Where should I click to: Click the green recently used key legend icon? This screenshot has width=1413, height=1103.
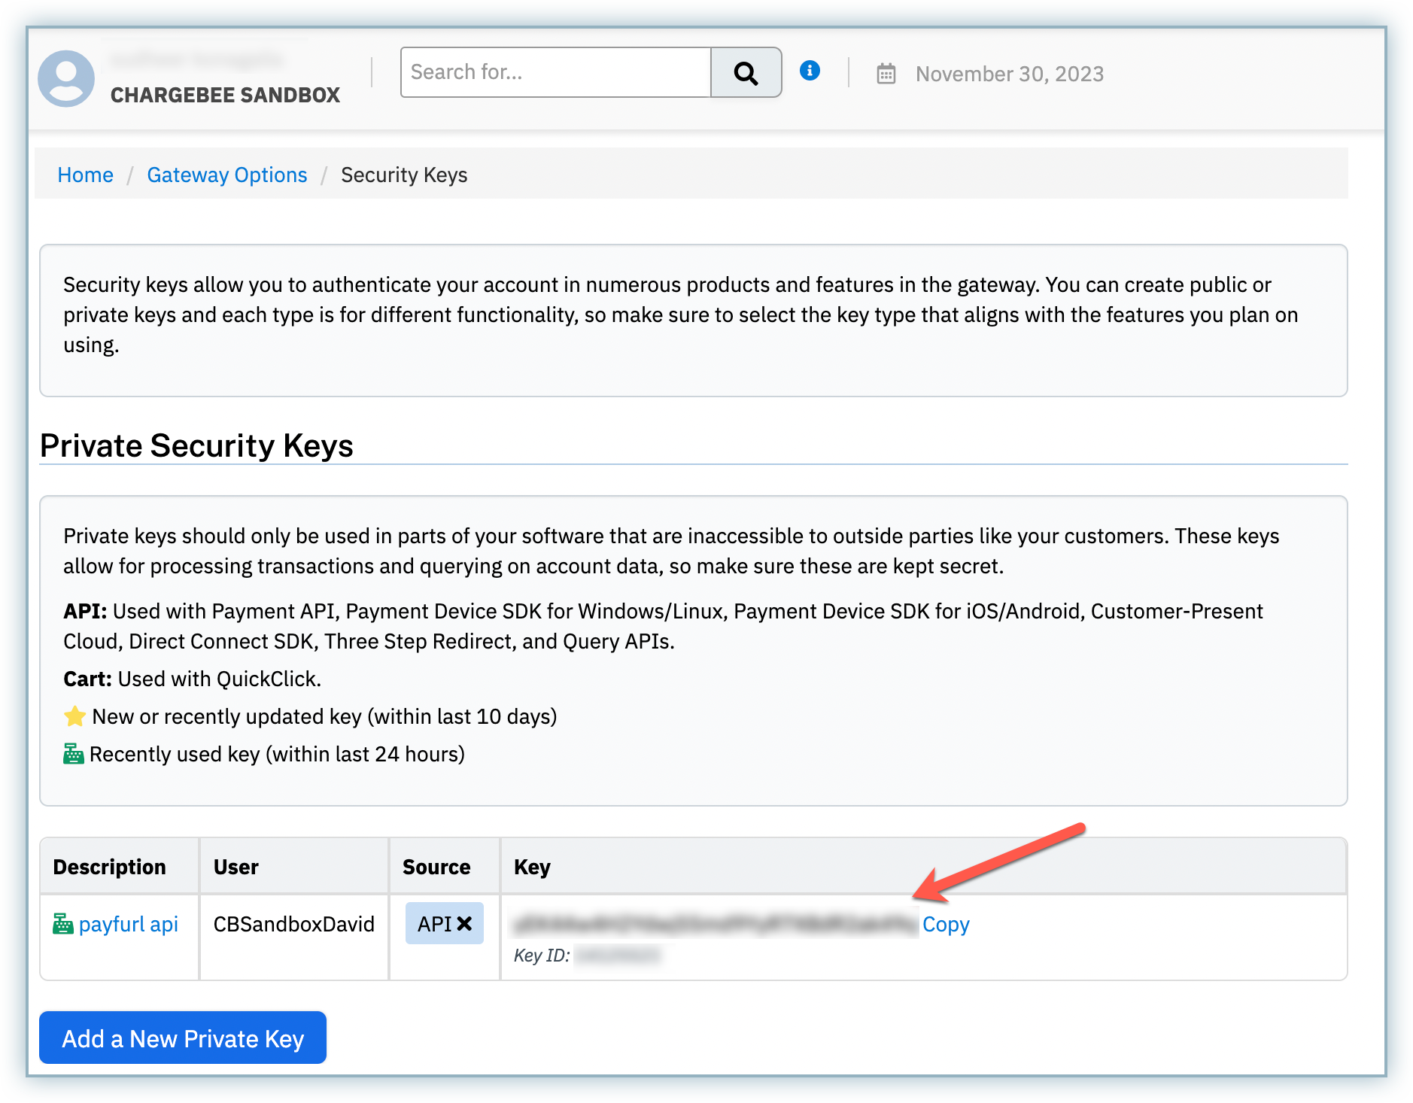coord(73,754)
